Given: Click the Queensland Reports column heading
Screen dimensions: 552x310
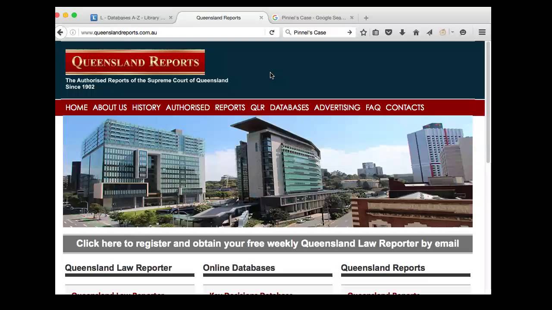Looking at the screenshot, I should [383, 268].
